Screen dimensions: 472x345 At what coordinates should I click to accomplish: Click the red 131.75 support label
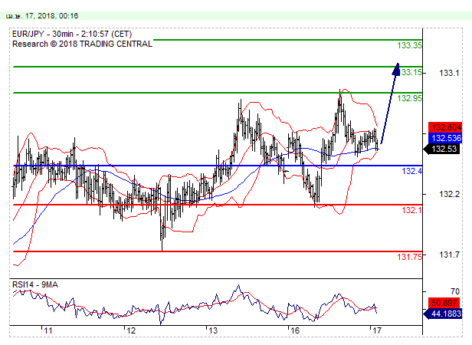[409, 257]
